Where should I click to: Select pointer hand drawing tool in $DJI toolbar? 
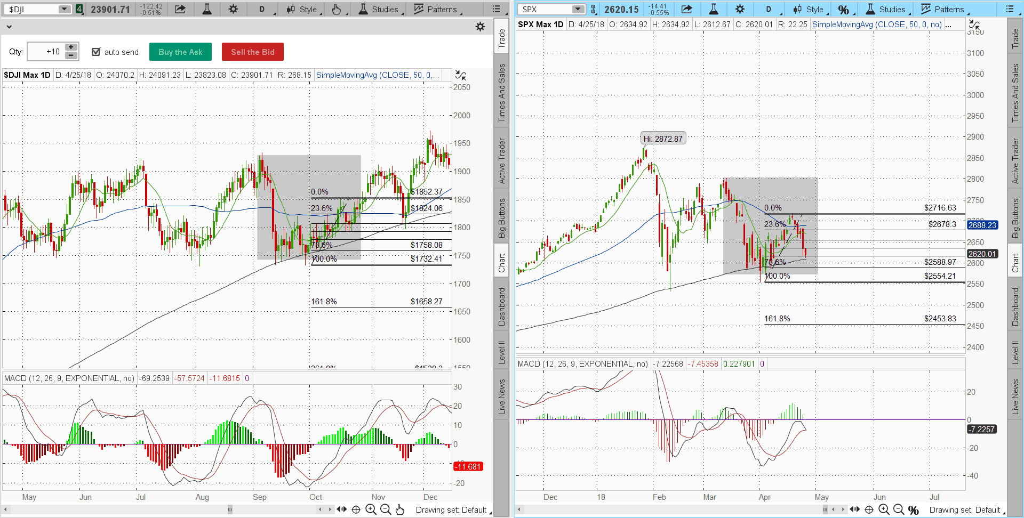coord(336,9)
